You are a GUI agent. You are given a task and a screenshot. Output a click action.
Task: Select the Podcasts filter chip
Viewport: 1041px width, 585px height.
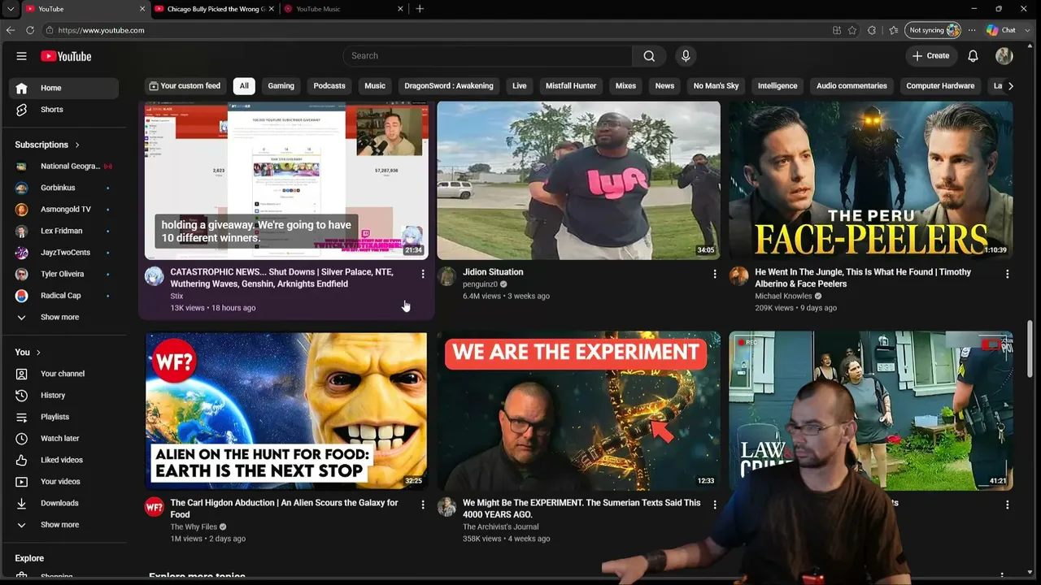tap(329, 86)
